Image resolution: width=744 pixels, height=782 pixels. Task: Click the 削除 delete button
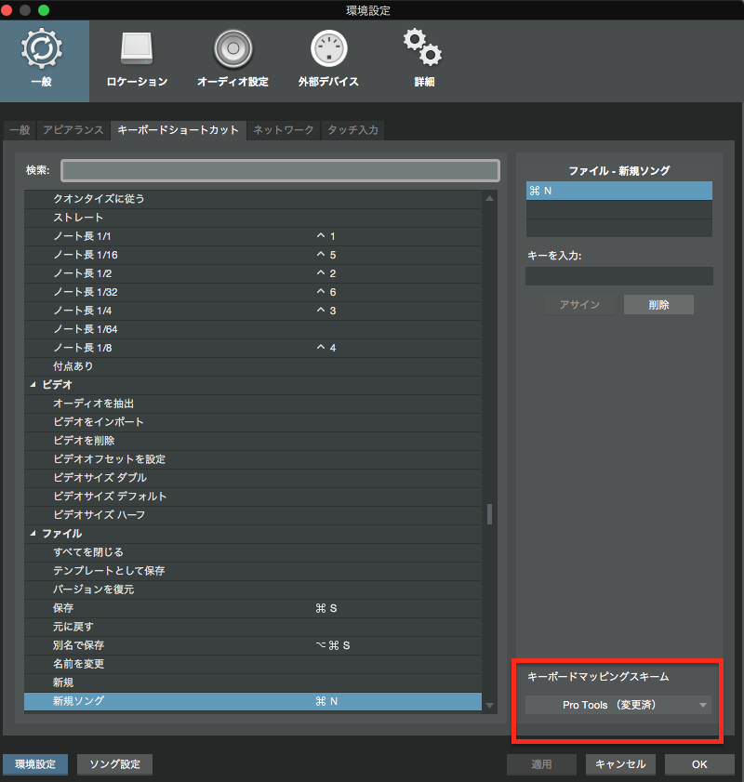(x=658, y=305)
